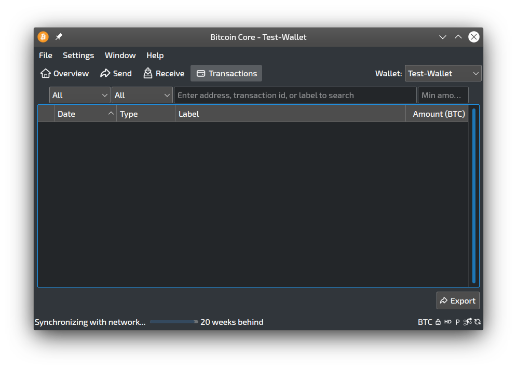Select the Transactions tab

click(x=226, y=73)
